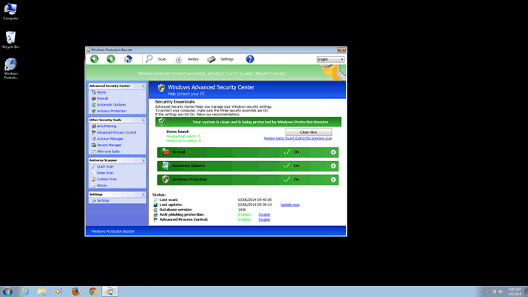The width and height of the screenshot is (528, 297).
Task: Open History from the top toolbar
Action: click(x=188, y=59)
